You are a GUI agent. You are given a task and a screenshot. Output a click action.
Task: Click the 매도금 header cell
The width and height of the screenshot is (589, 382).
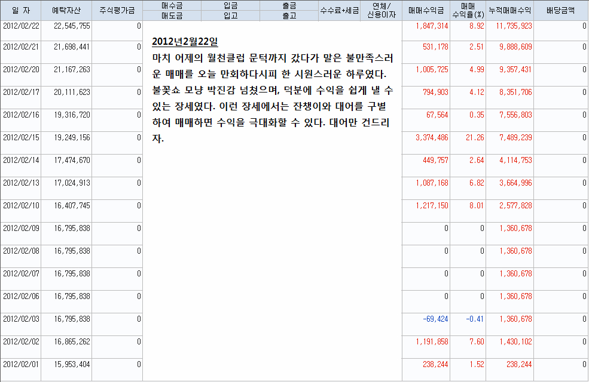coord(172,16)
